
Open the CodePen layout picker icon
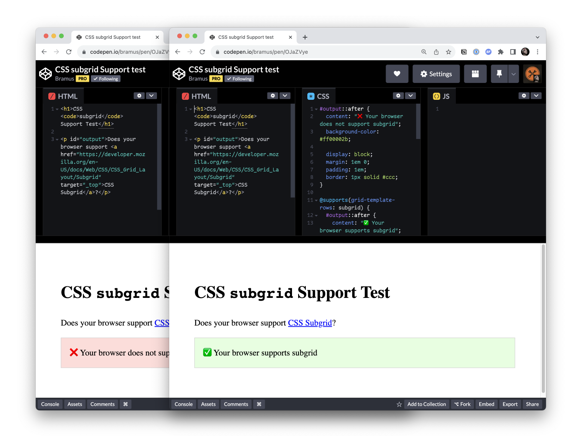pos(475,74)
